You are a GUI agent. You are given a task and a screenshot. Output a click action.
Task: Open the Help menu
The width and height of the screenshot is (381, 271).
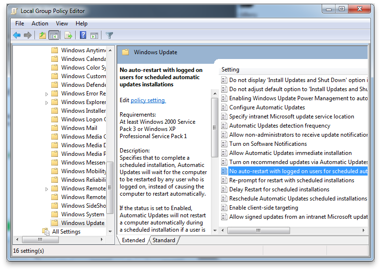click(81, 24)
